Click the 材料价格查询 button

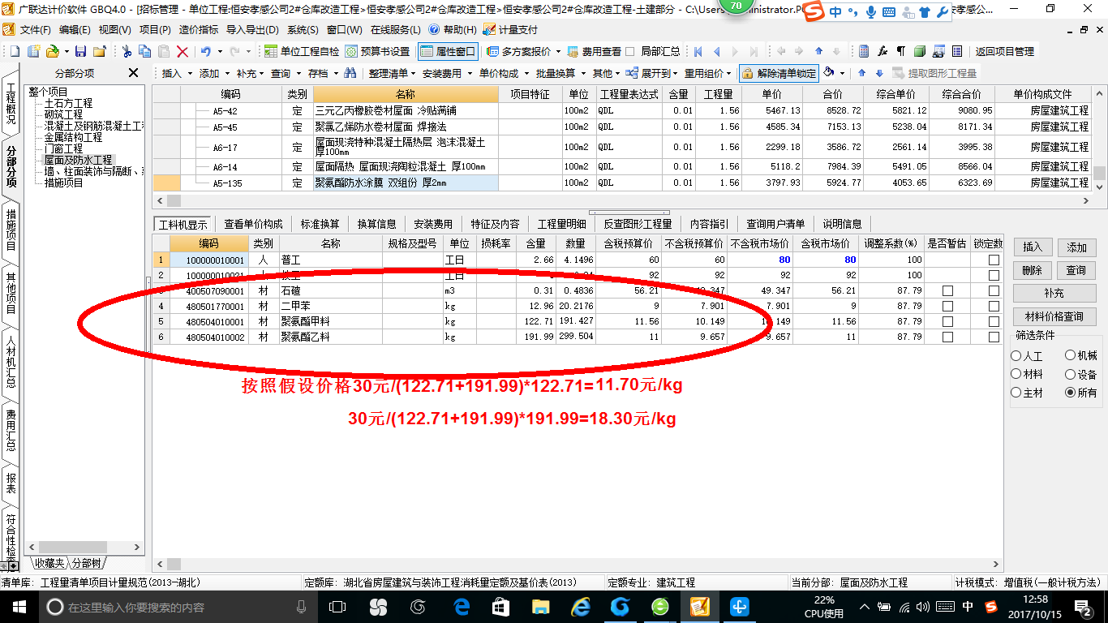[1054, 316]
